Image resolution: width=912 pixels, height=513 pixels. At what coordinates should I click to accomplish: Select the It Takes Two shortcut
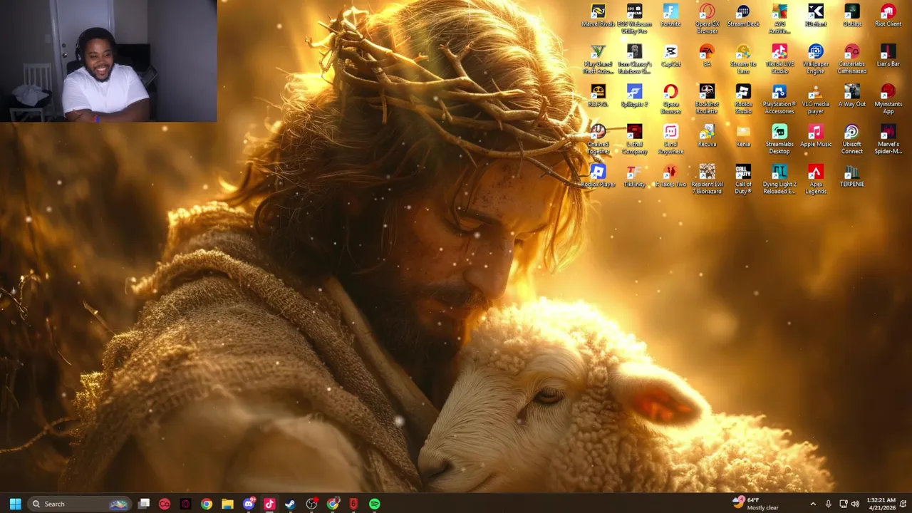(670, 175)
